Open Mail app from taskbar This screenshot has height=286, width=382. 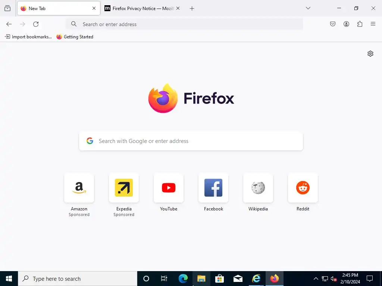click(x=238, y=279)
